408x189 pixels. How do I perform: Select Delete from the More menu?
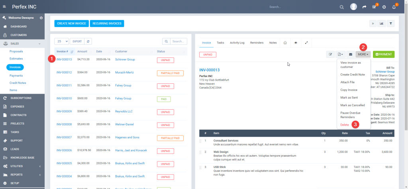[x=345, y=125]
